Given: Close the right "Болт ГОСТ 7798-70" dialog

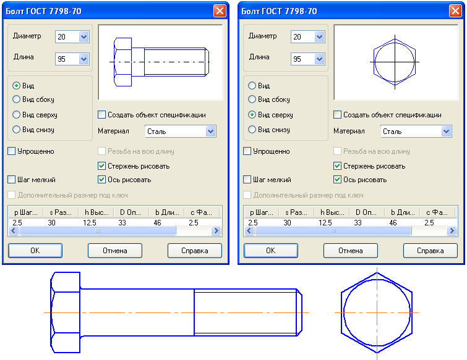Looking at the screenshot, I should (455, 11).
